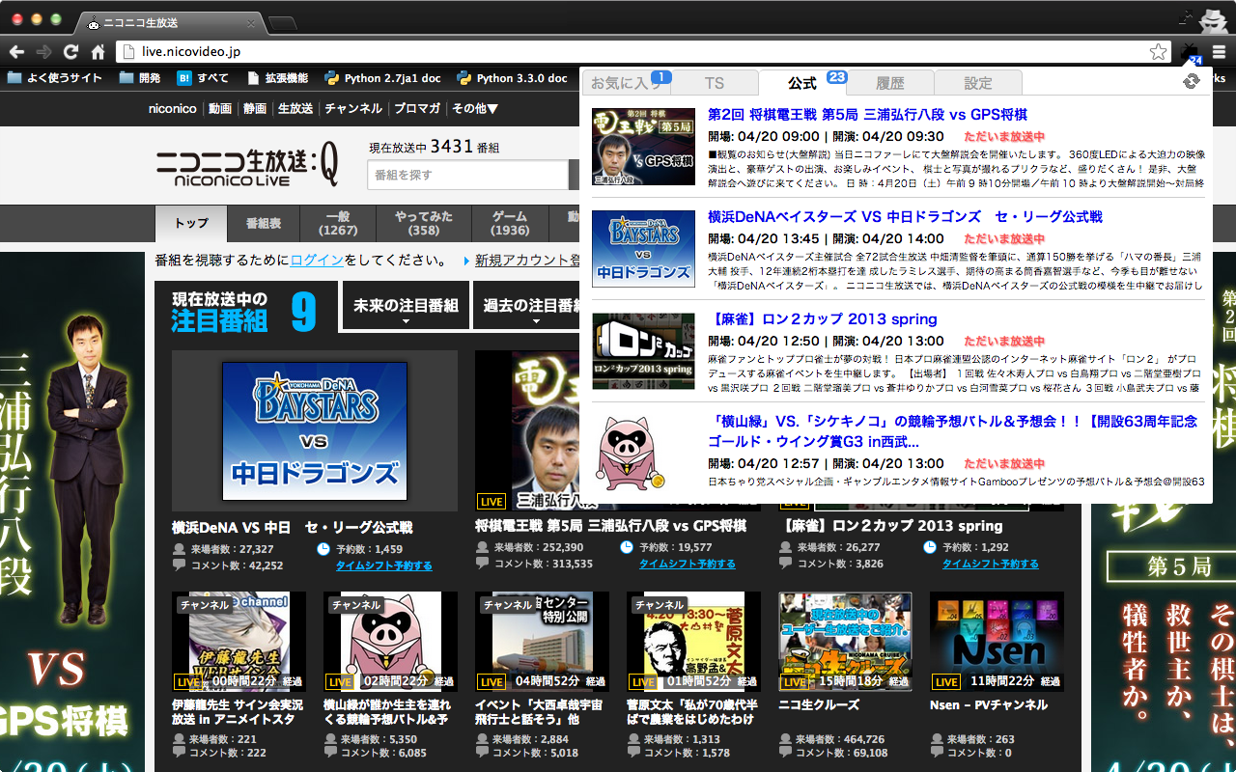The image size is (1236, 772).
Task: Select the トップ category tab
Action: (191, 223)
